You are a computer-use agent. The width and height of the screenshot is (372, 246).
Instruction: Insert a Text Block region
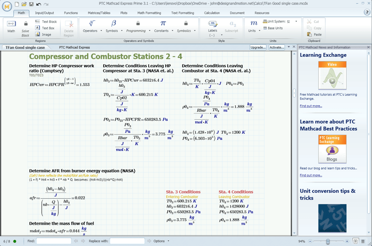tap(46, 21)
